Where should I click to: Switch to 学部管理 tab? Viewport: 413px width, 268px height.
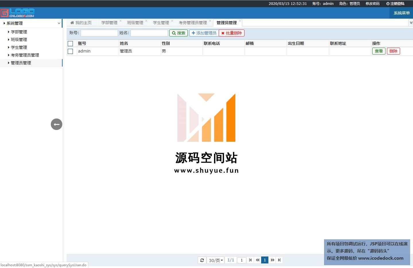coord(109,23)
